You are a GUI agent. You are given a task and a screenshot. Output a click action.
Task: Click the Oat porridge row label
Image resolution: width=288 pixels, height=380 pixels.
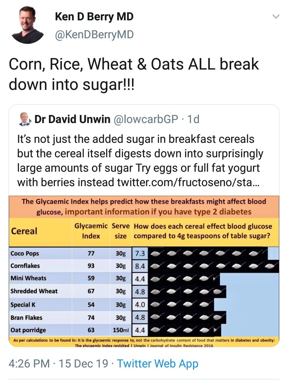[x=28, y=330]
